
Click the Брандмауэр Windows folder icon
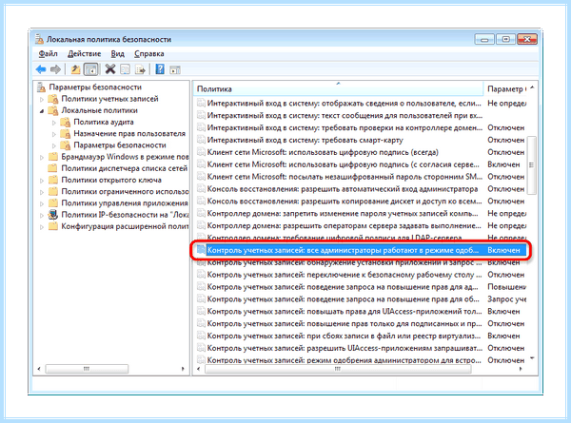click(53, 157)
